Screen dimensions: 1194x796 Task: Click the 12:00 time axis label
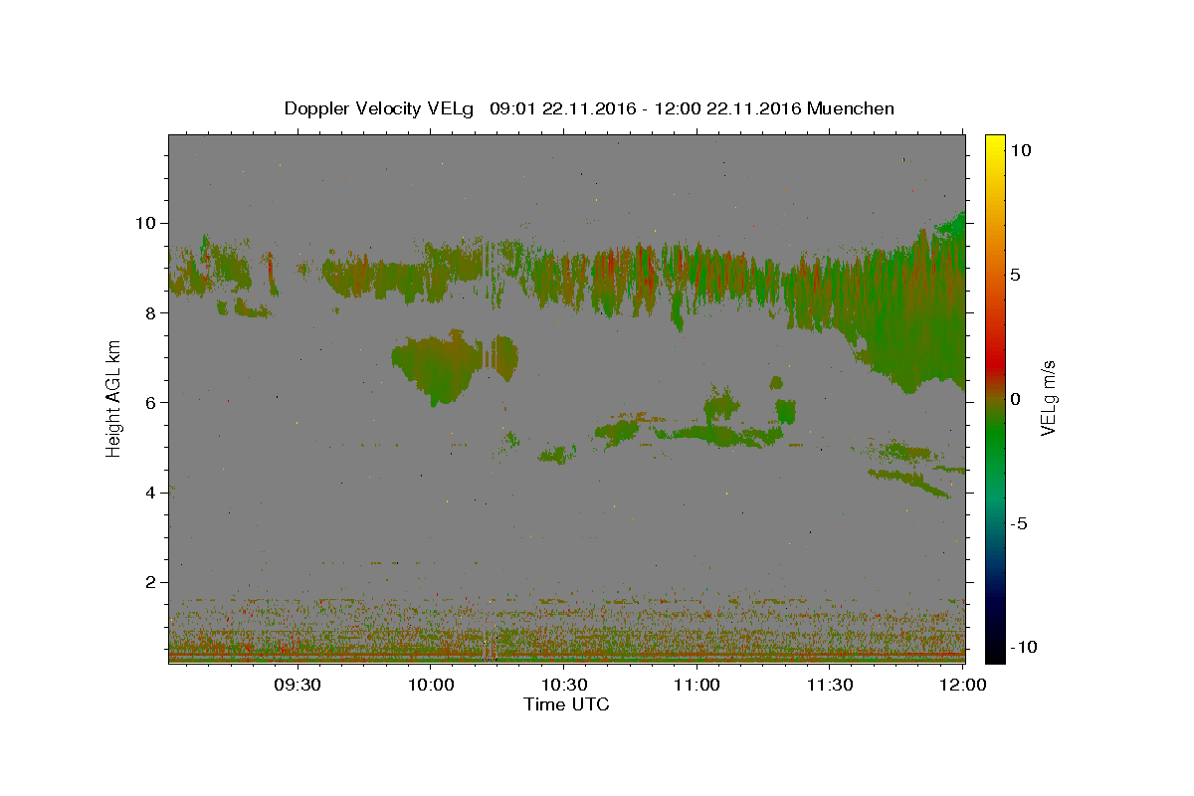click(x=963, y=685)
